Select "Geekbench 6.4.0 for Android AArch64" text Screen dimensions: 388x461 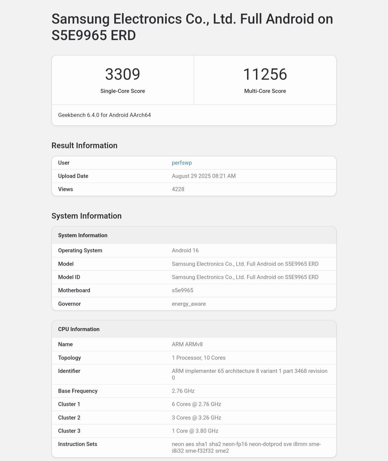(105, 115)
